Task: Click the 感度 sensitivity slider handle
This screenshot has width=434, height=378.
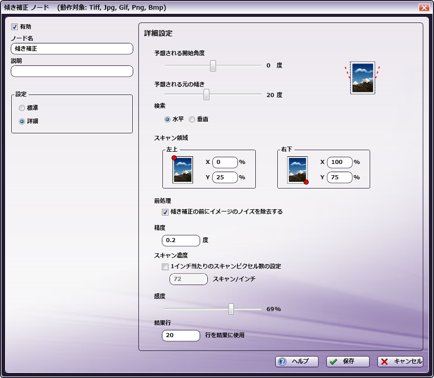Action: [231, 309]
